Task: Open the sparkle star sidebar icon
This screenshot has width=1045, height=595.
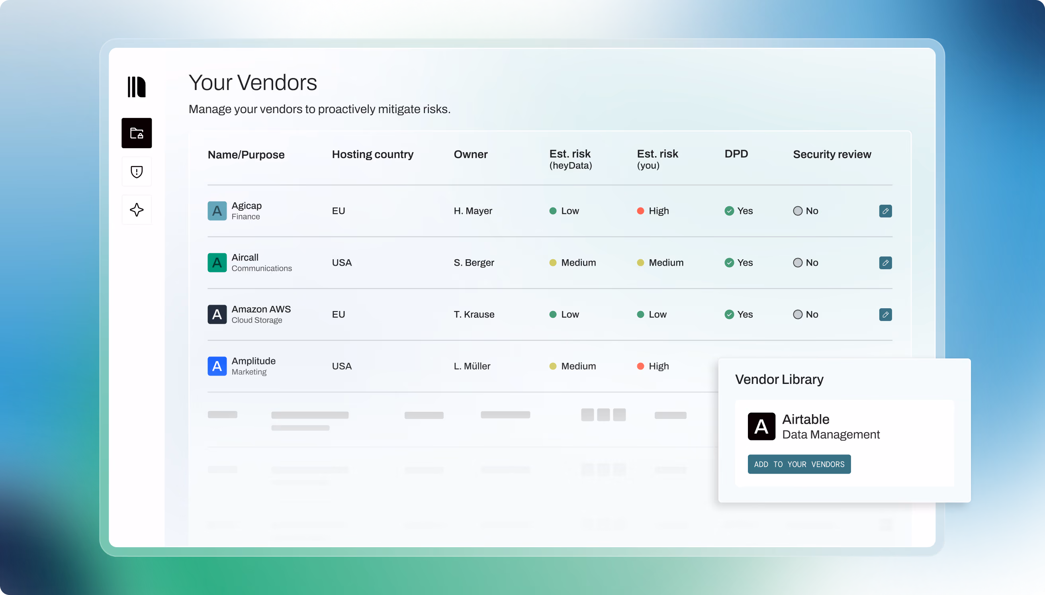Action: point(137,209)
